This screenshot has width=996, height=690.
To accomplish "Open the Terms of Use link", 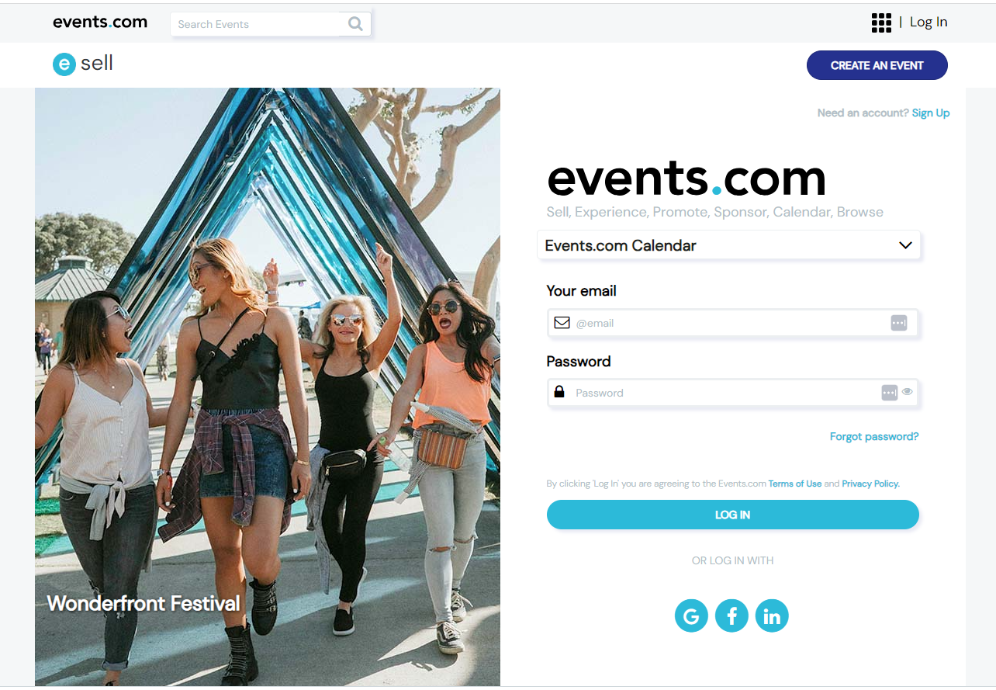I will tap(795, 484).
